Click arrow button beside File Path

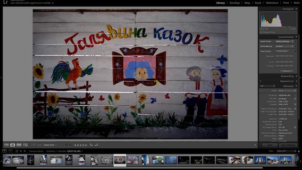tap(295, 99)
